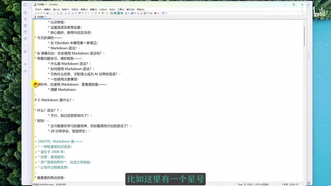Open the 文件(F) menu
The image size is (331, 186).
pyautogui.click(x=38, y=9)
